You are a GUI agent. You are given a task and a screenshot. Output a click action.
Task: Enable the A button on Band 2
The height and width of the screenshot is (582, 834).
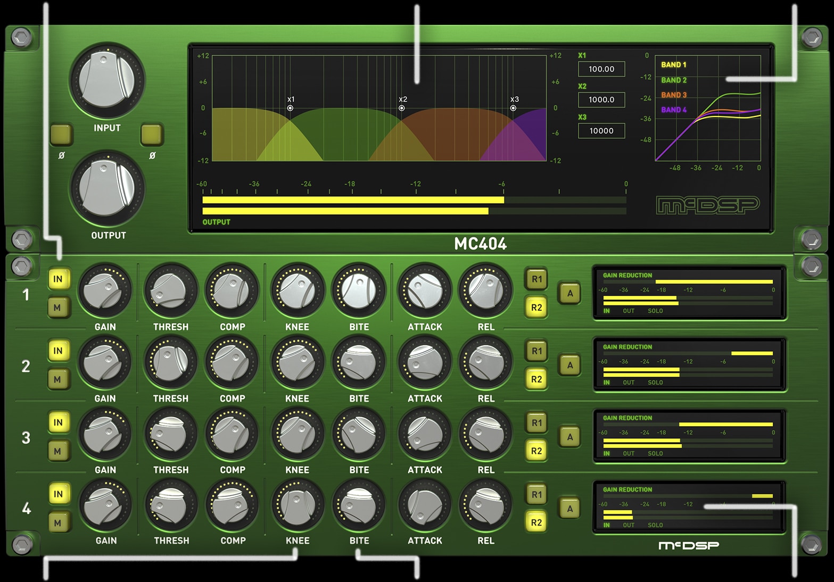[569, 365]
